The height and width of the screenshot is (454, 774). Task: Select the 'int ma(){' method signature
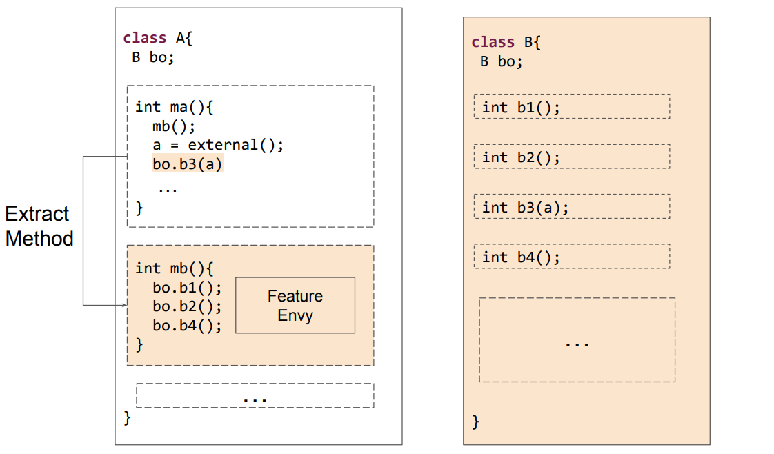[175, 107]
